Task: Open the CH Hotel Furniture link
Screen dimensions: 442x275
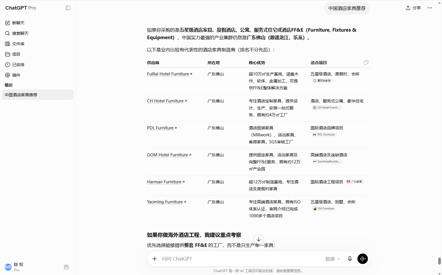Action: point(167,101)
